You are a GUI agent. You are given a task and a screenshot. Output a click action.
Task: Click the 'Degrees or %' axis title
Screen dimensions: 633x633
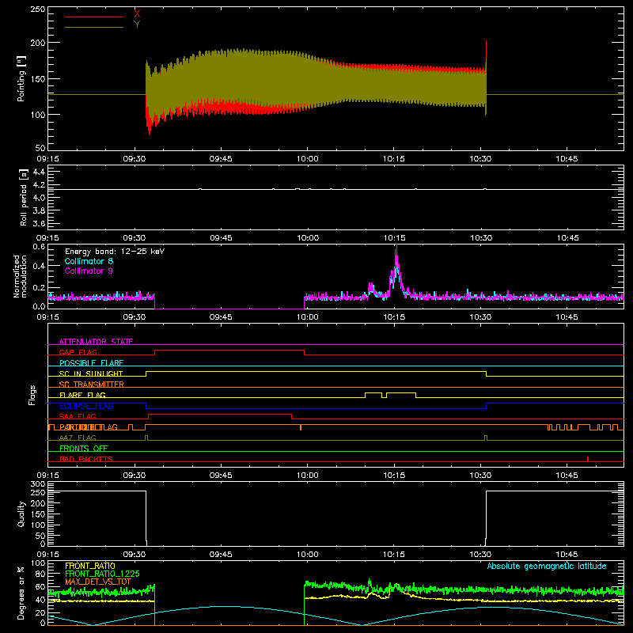click(21, 593)
